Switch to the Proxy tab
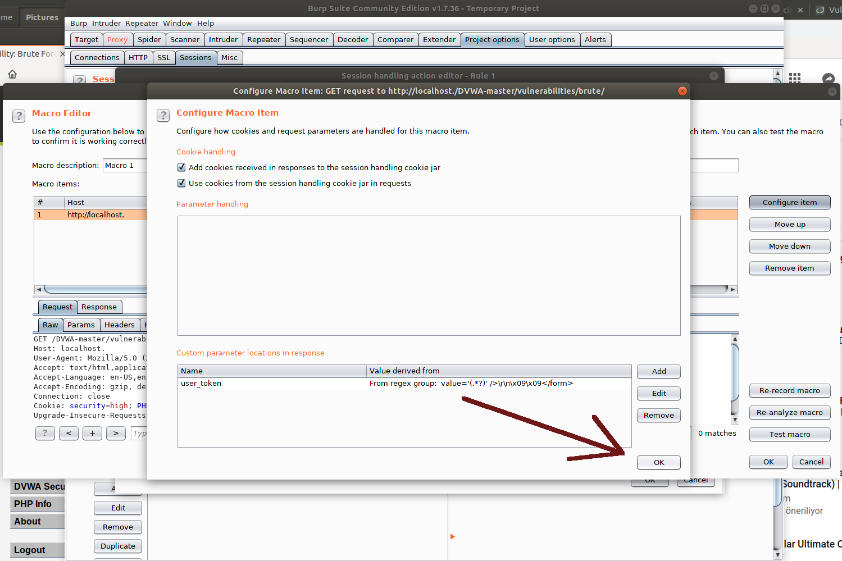Viewport: 842px width, 561px height. tap(117, 39)
